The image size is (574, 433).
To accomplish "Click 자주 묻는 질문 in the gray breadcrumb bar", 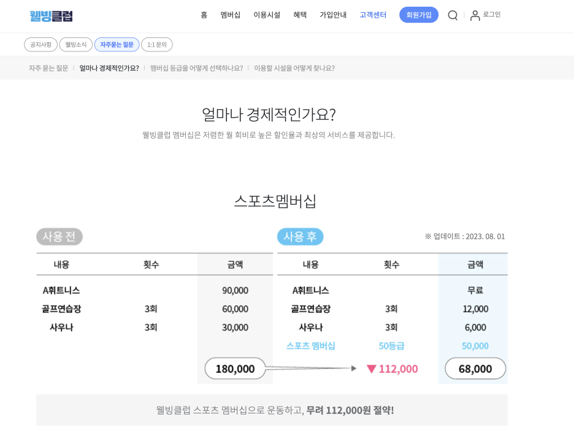I will (x=48, y=68).
